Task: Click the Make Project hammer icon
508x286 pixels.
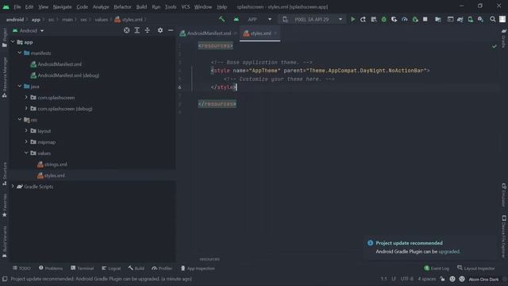Action: point(222,19)
